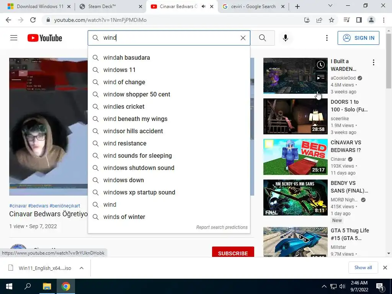Open options for 'I Built a WARDEN' video
392x294 pixels.
[x=374, y=62]
